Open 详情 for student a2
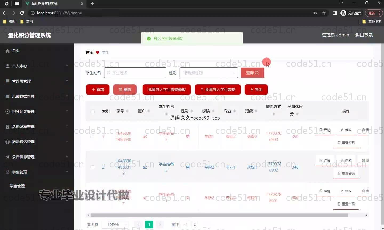The height and width of the screenshot is (230, 384). (x=325, y=161)
